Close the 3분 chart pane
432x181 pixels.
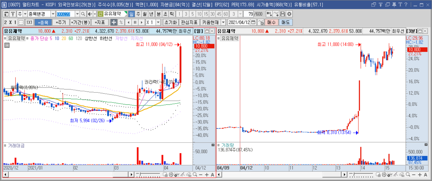point(425,31)
